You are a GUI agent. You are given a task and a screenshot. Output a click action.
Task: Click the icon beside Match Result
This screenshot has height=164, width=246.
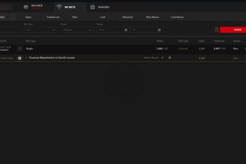[170, 58]
